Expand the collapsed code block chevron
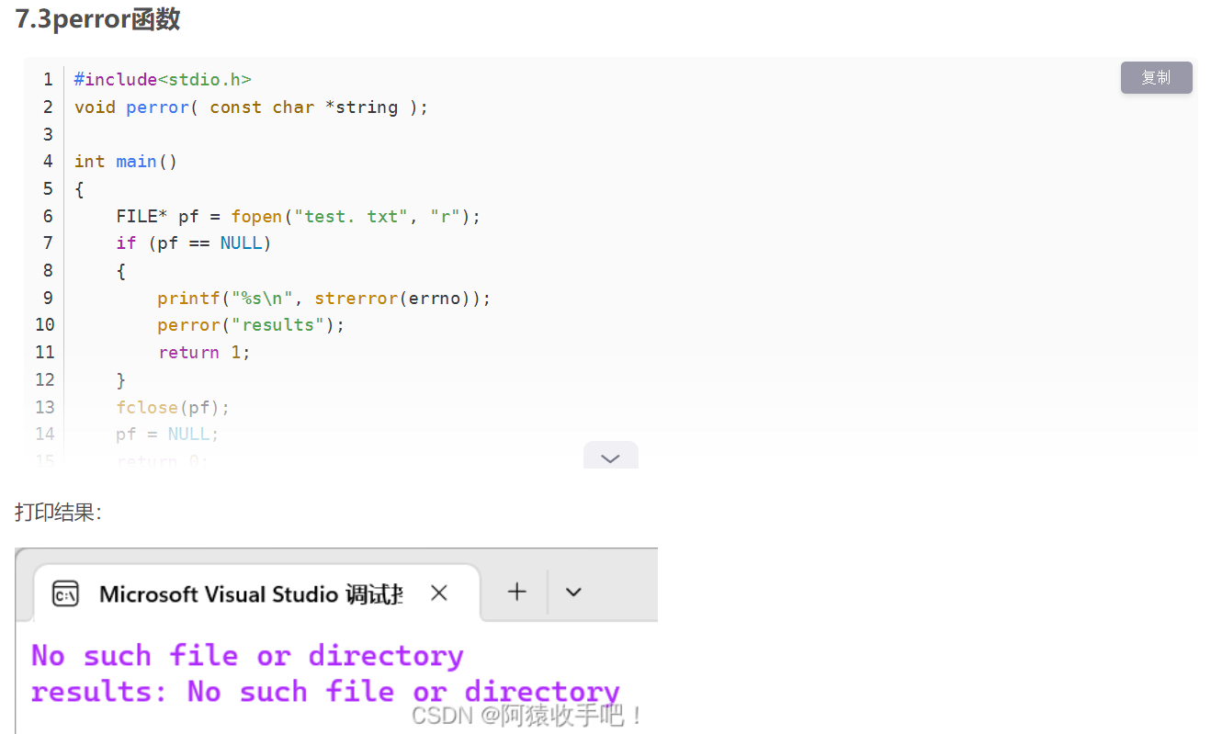This screenshot has width=1211, height=734. 610,457
